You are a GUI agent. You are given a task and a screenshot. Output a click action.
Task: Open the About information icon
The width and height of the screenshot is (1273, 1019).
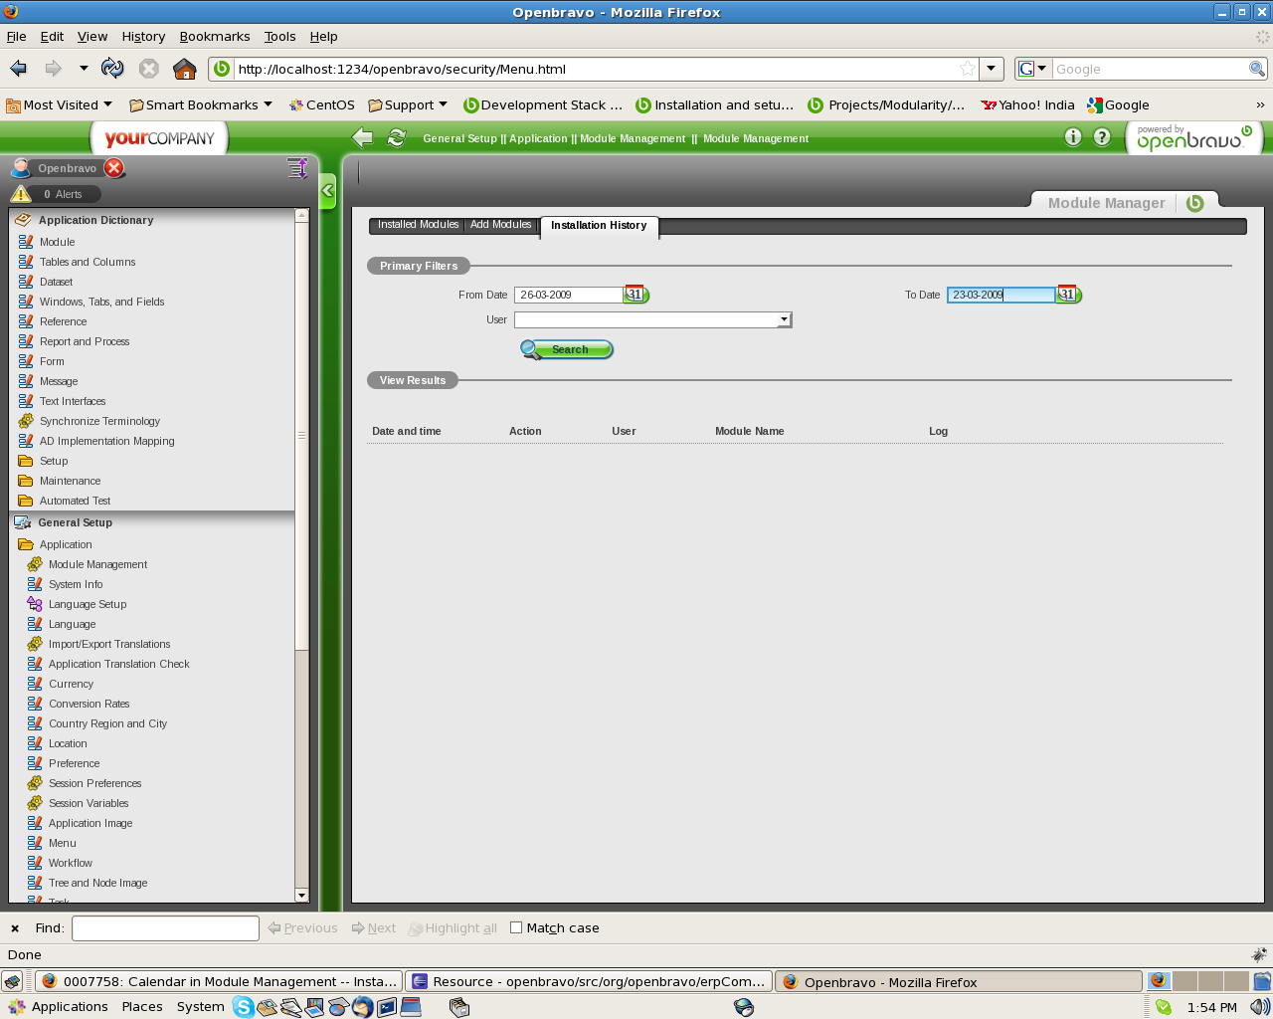(1072, 137)
